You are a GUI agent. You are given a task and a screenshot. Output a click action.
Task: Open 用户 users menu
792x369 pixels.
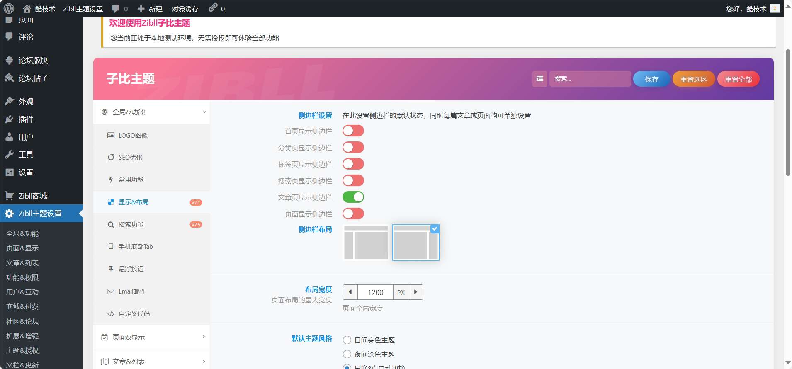(26, 137)
